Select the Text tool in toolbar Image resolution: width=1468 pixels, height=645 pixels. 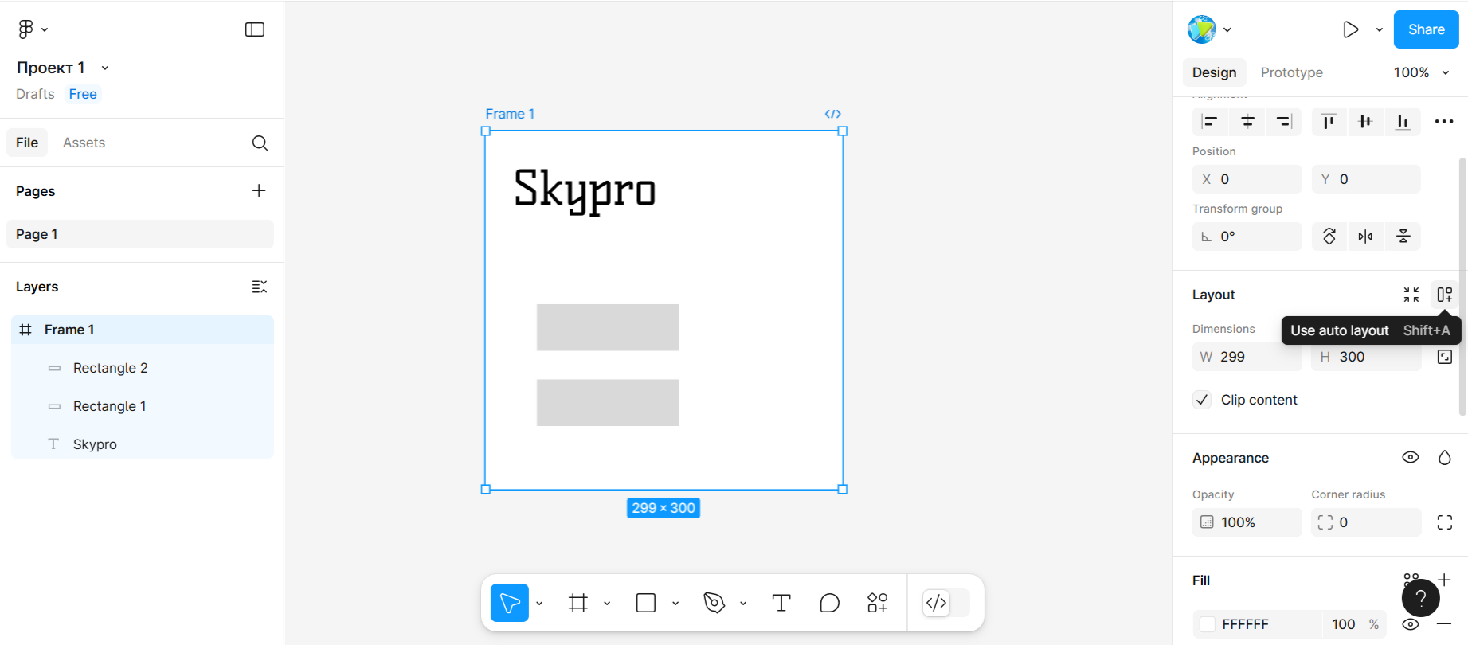pos(781,603)
